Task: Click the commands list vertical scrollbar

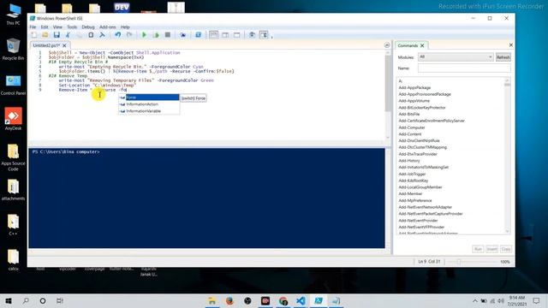Action: (x=507, y=156)
